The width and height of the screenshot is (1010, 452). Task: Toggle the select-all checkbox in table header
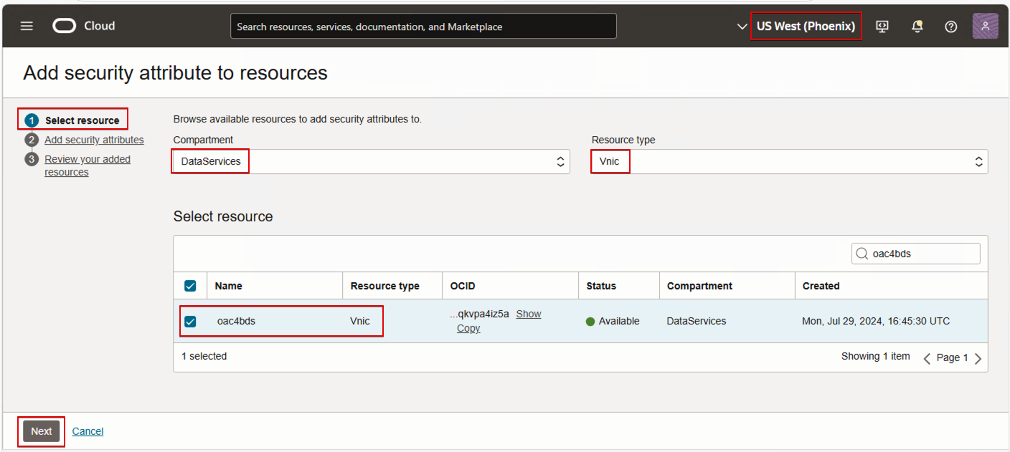point(190,286)
